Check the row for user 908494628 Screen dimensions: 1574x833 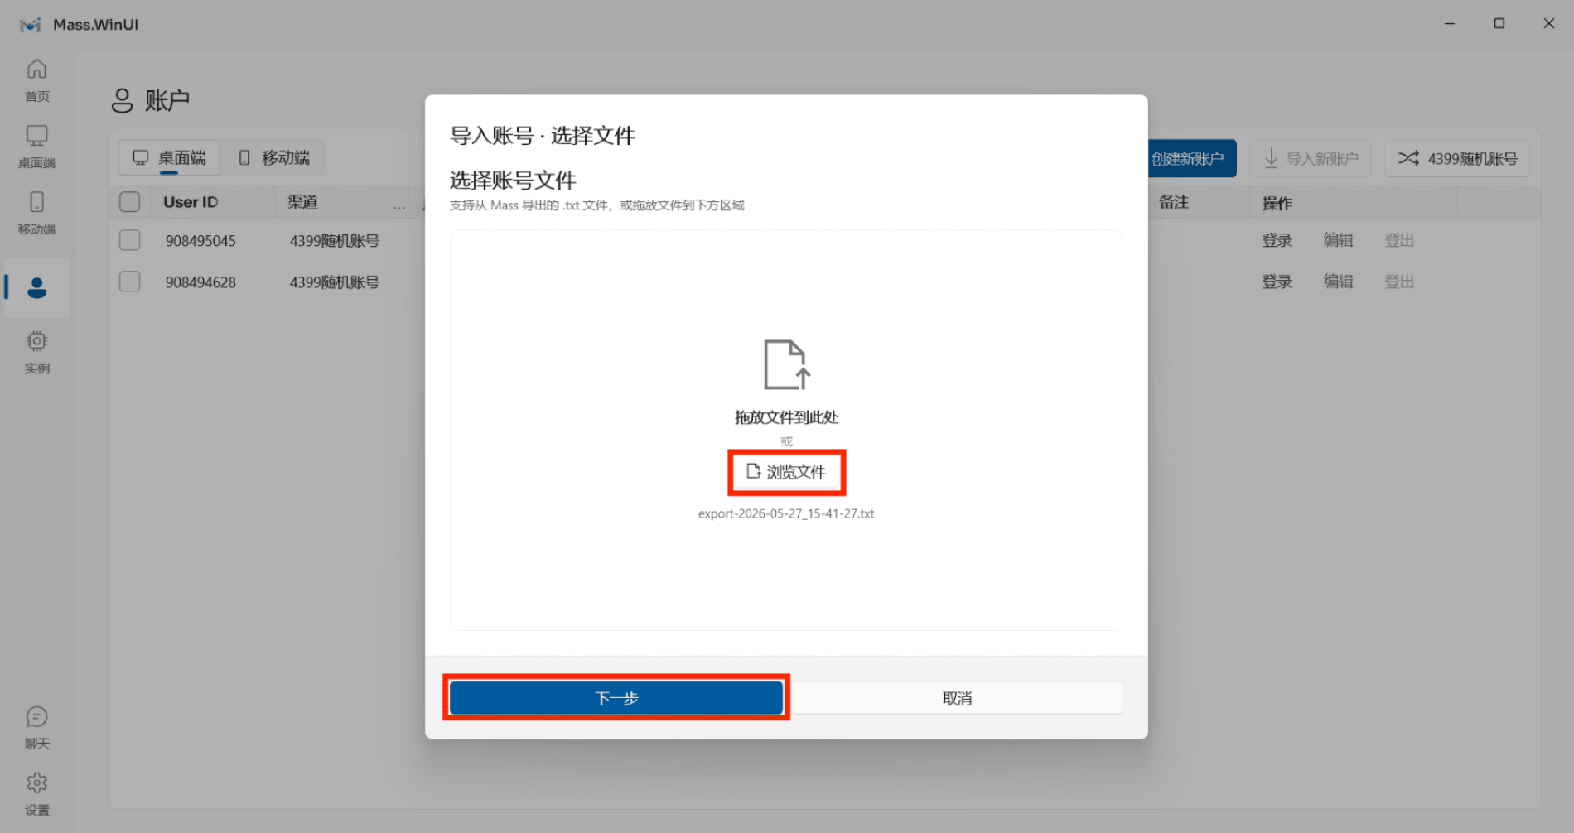[x=129, y=282]
